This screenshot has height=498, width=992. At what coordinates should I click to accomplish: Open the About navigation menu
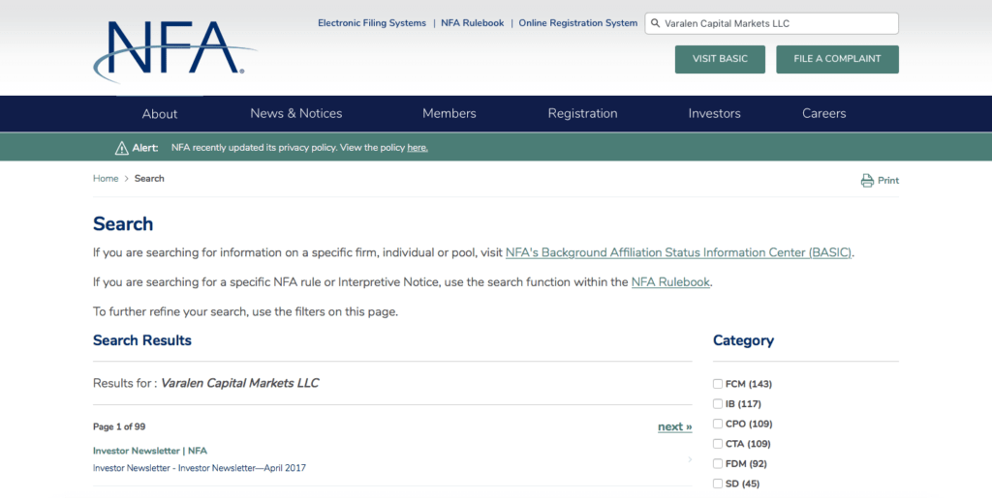pos(160,113)
